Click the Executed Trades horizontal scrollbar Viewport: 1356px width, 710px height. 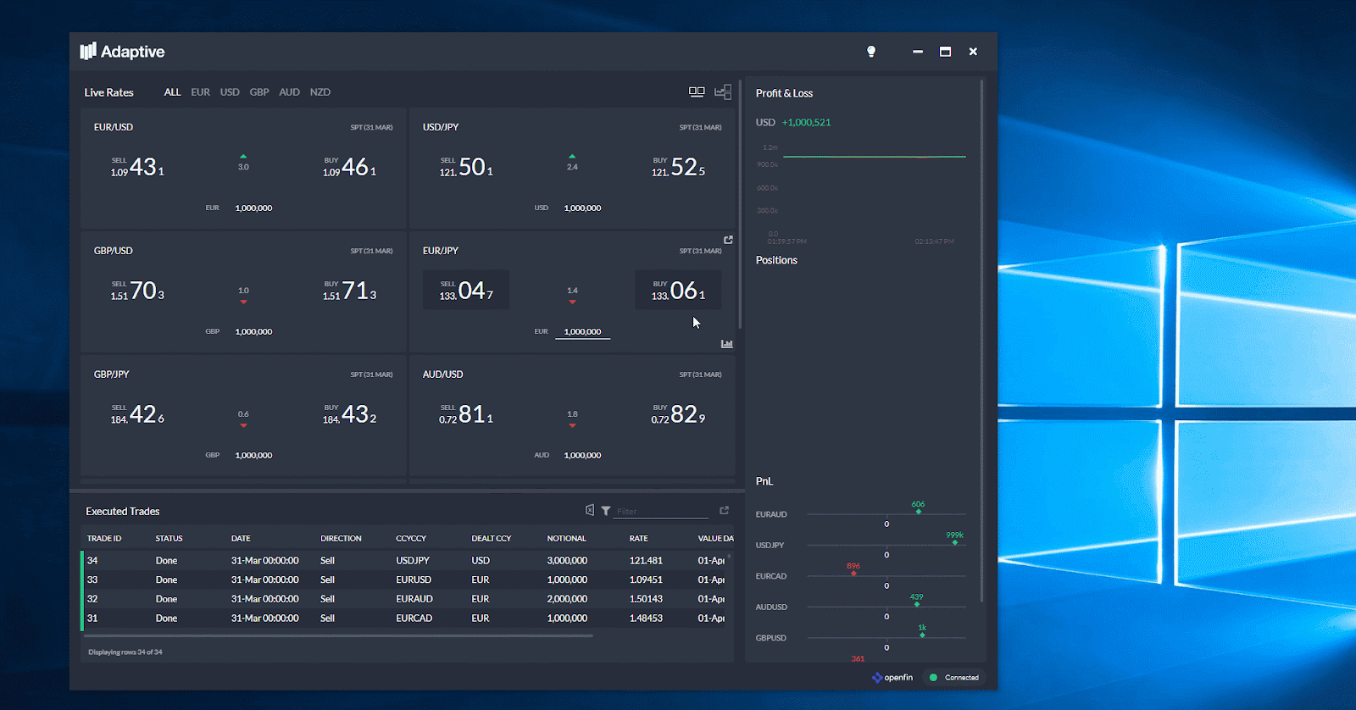(338, 635)
